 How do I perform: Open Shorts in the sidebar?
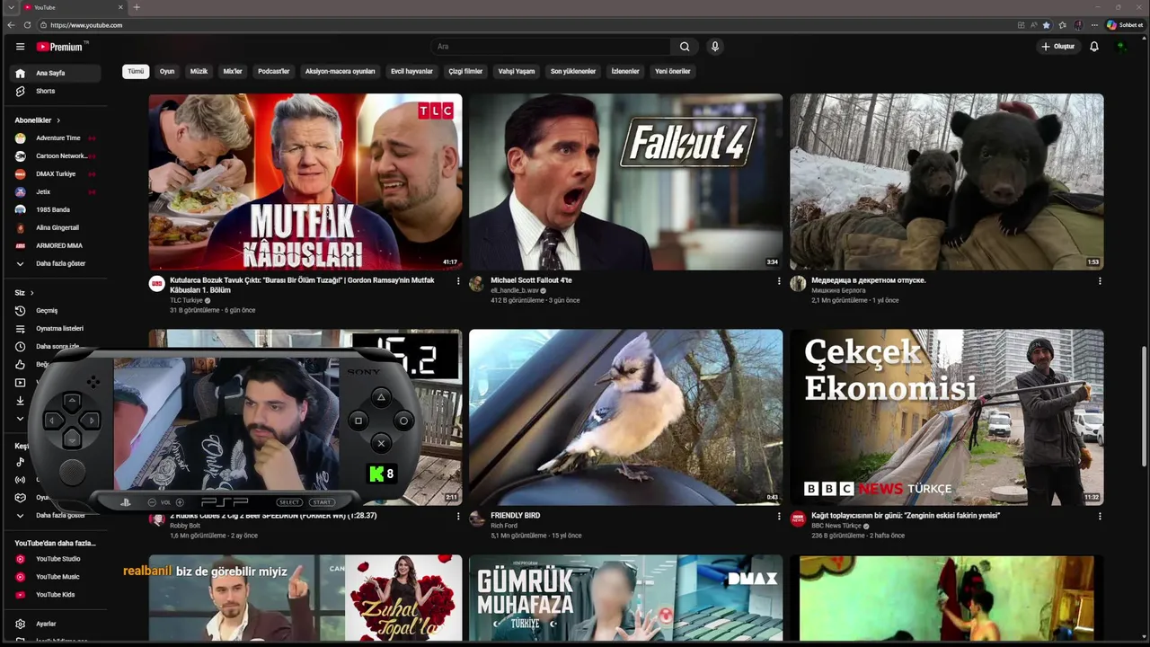pyautogui.click(x=56, y=91)
